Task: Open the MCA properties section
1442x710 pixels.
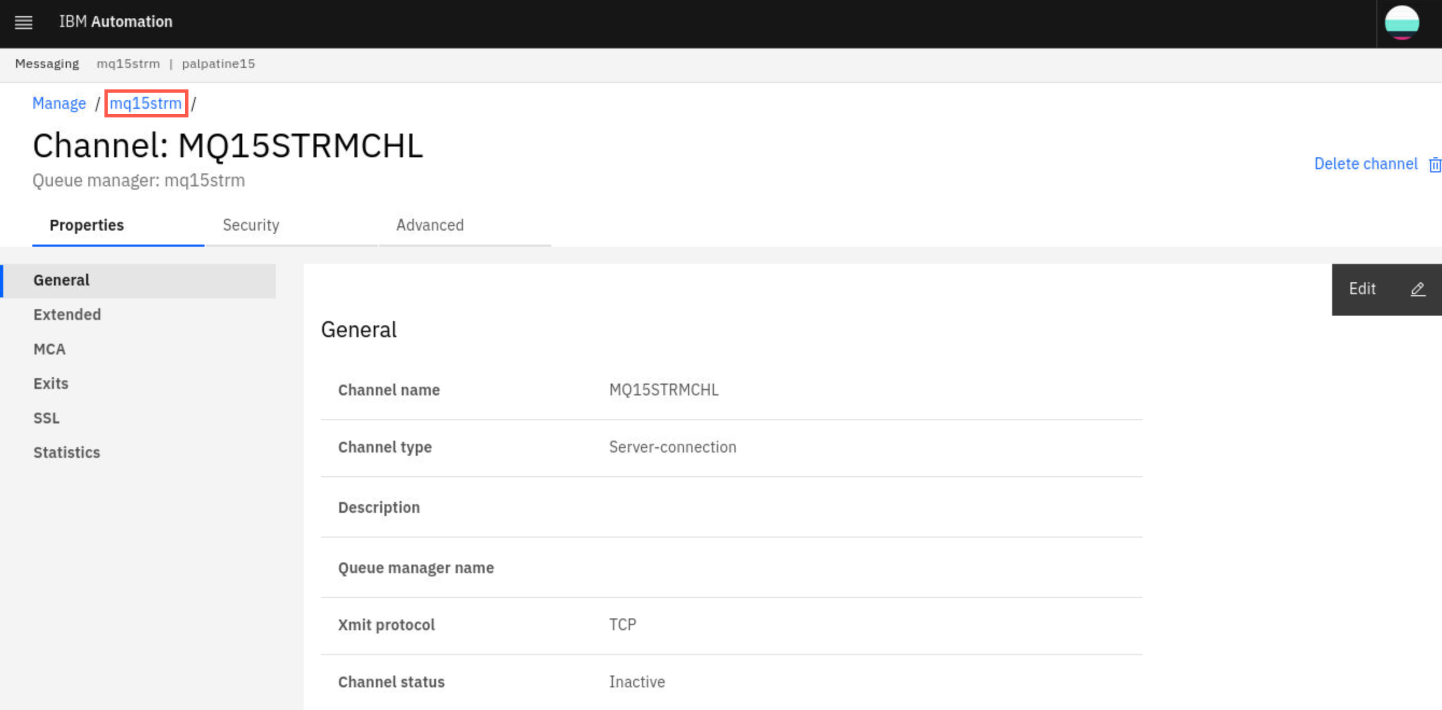Action: [49, 349]
